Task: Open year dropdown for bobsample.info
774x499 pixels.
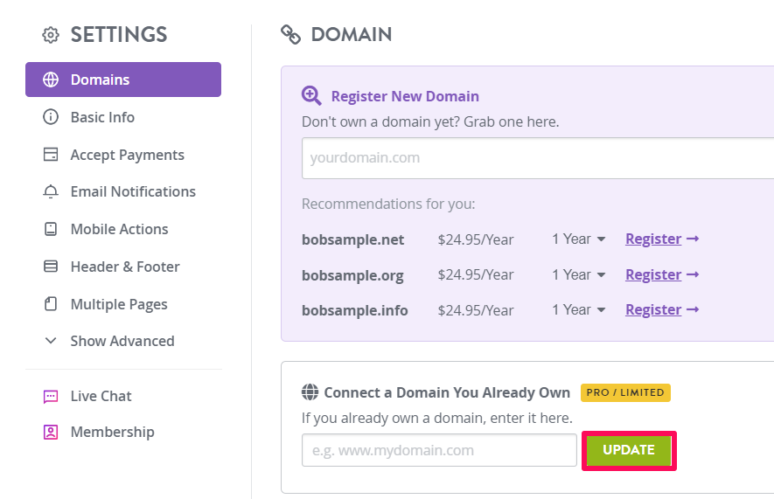Action: coord(578,309)
